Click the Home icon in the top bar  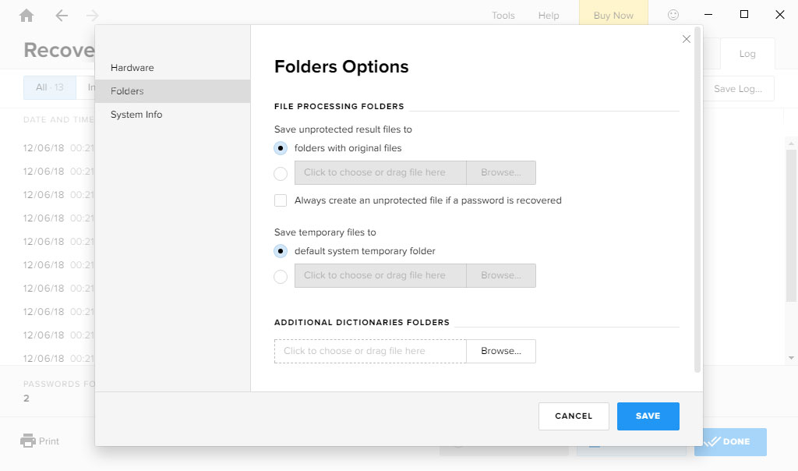click(26, 16)
